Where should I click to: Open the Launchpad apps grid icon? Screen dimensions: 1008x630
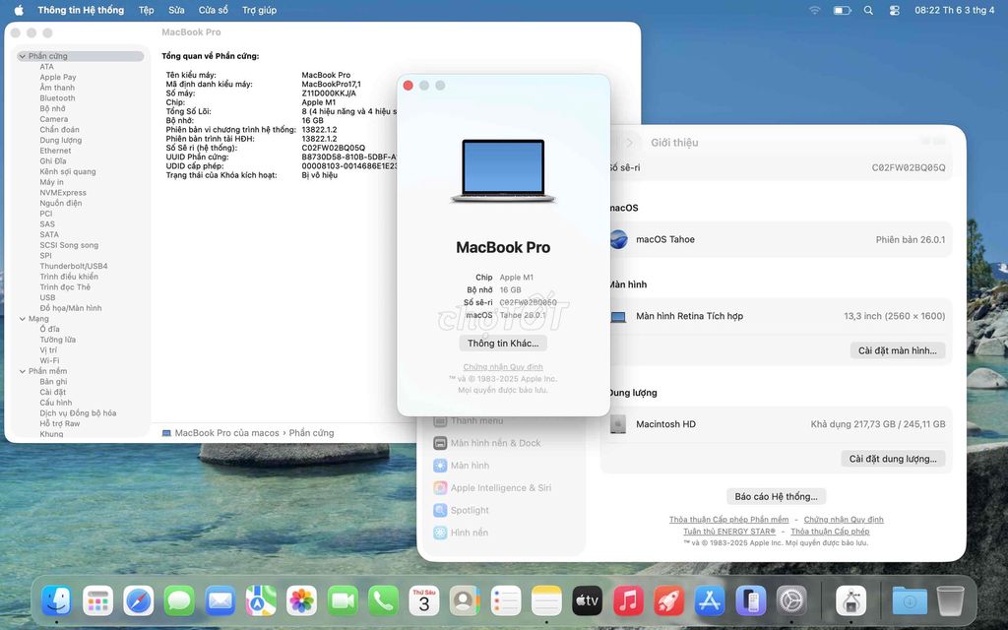tap(97, 601)
